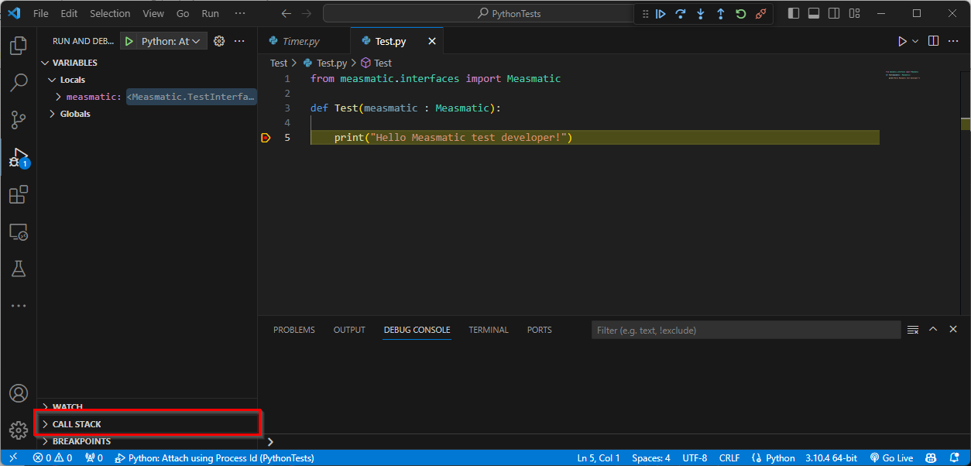Disconnect the debugger
971x466 pixels.
point(761,14)
